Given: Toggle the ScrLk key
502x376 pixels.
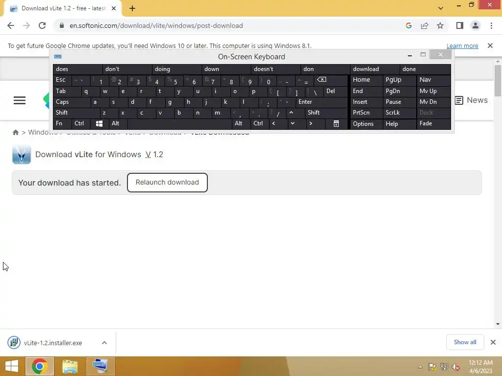Looking at the screenshot, I should (x=399, y=113).
